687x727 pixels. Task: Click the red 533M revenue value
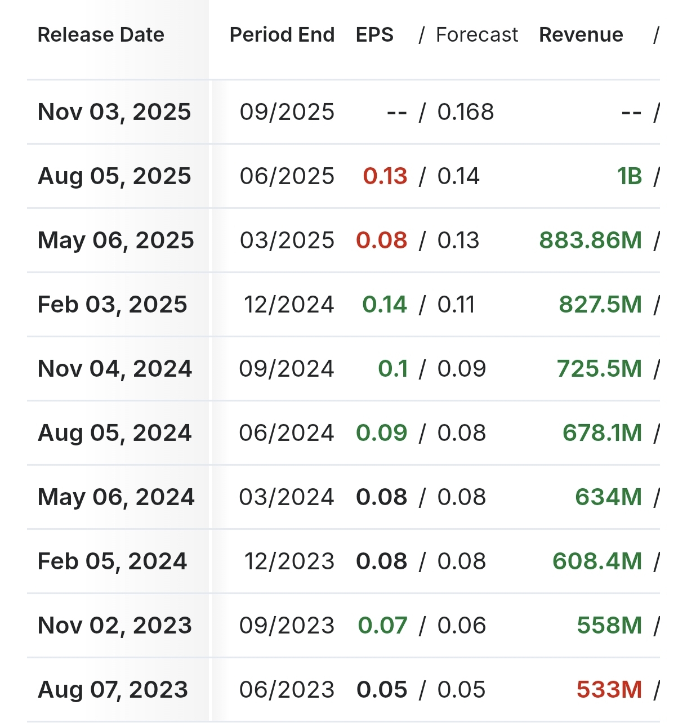click(609, 690)
